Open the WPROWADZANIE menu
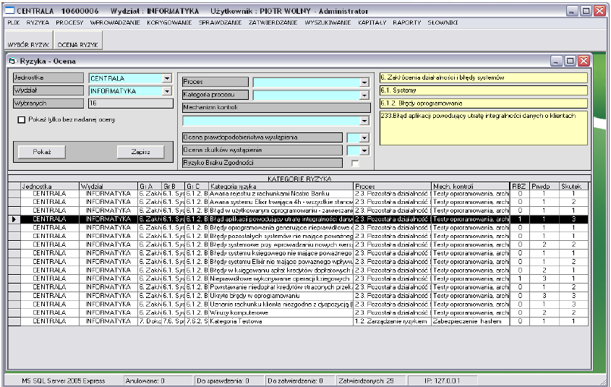 click(x=115, y=22)
